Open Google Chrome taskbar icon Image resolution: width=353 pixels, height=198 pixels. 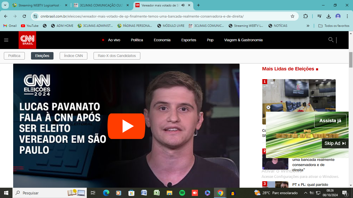(220, 193)
